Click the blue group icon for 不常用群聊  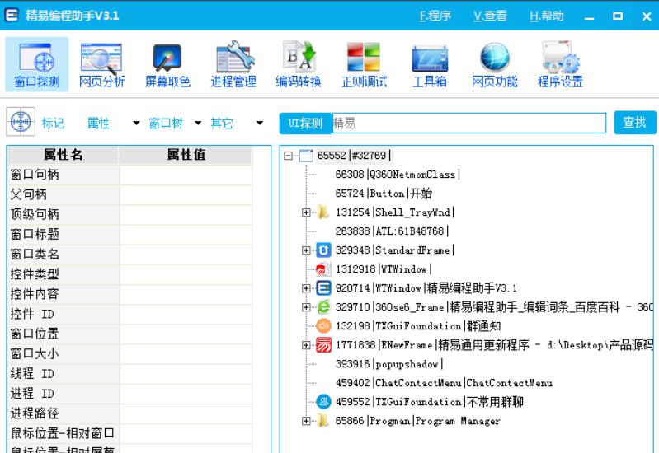[x=323, y=402]
